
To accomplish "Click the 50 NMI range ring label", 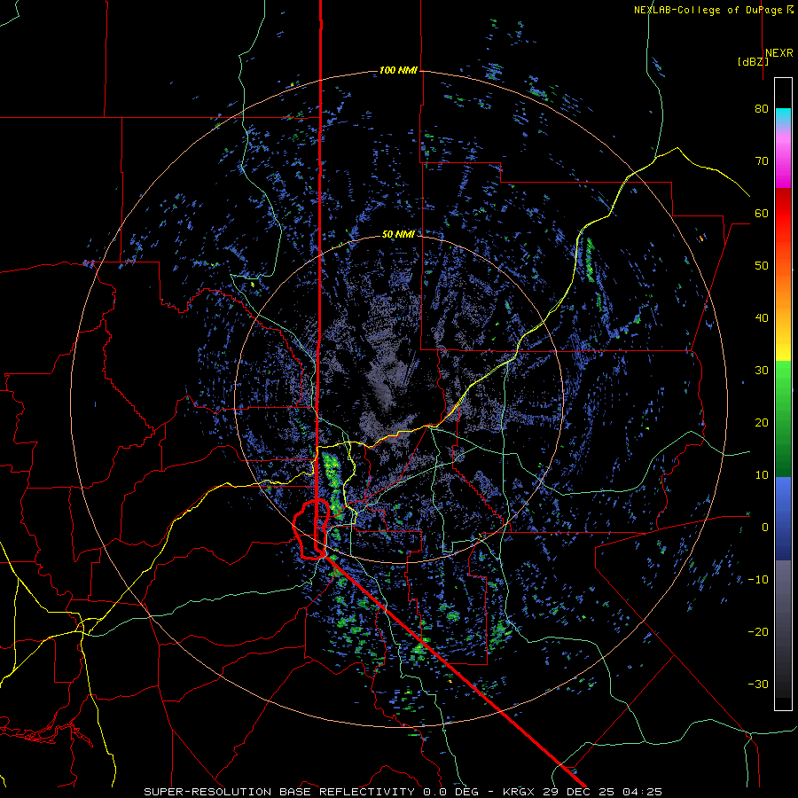I will tap(398, 234).
